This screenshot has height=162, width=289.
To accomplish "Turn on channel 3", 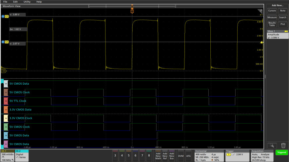I will point(115,155).
